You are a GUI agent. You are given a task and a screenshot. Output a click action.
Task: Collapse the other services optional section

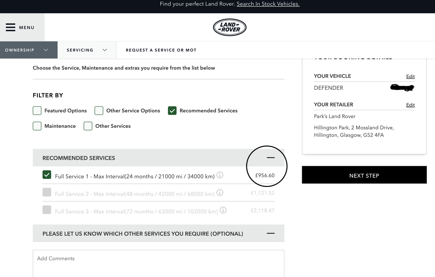click(271, 233)
